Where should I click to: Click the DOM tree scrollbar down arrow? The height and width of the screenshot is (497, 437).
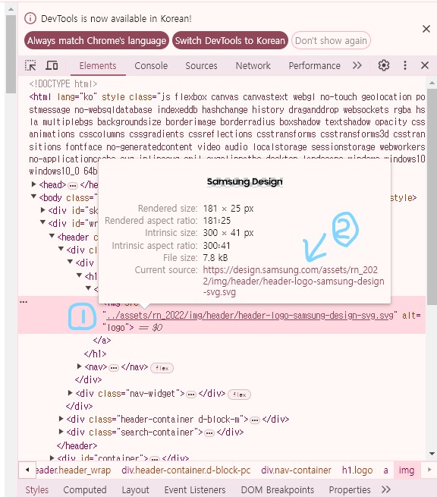[x=432, y=454]
